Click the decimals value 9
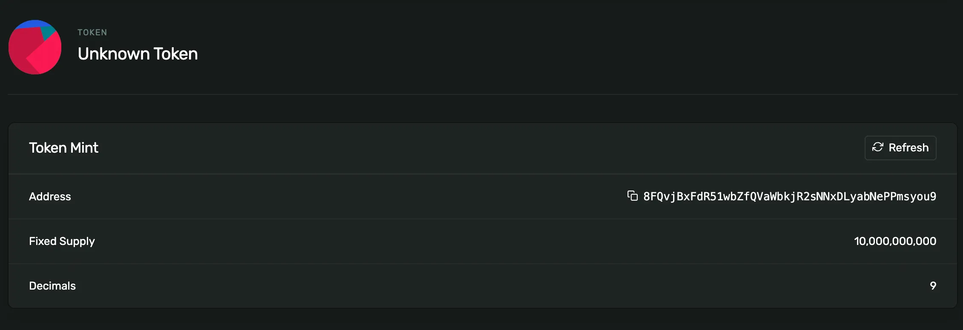 tap(933, 286)
